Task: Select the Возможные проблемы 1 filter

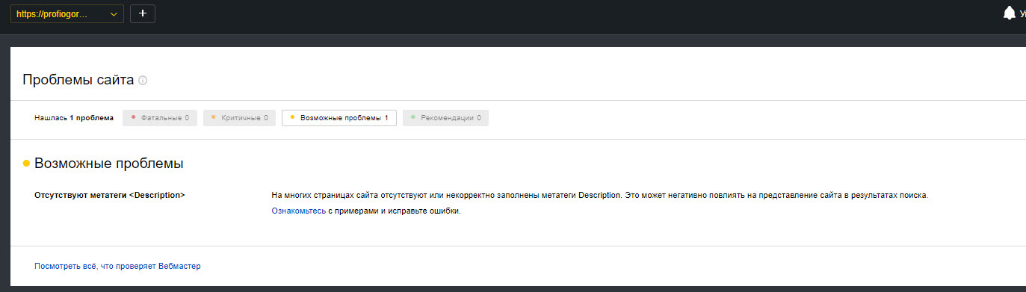Action: 339,118
